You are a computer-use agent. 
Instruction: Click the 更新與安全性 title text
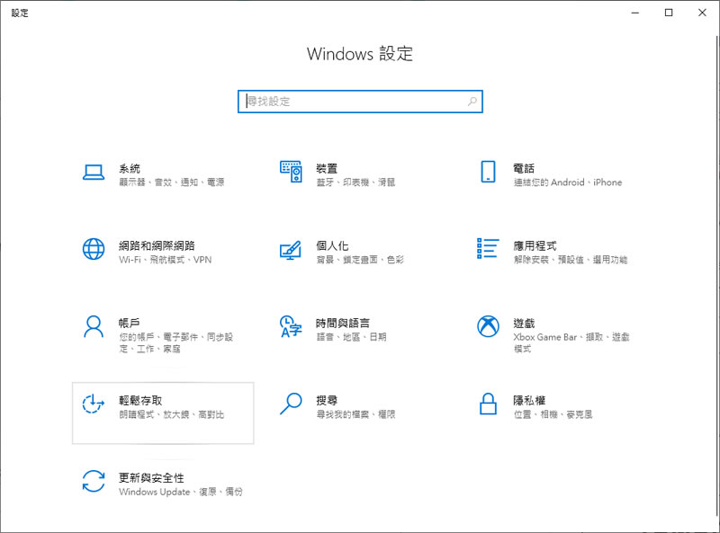pyautogui.click(x=151, y=478)
